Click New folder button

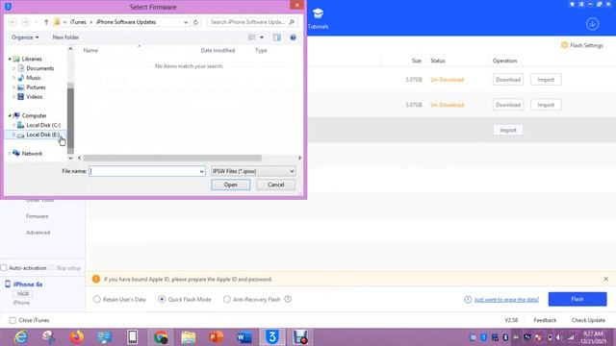pyautogui.click(x=65, y=37)
